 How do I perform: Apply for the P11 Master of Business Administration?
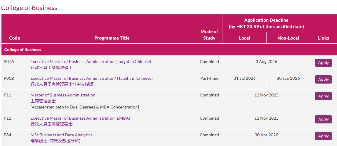tap(323, 96)
